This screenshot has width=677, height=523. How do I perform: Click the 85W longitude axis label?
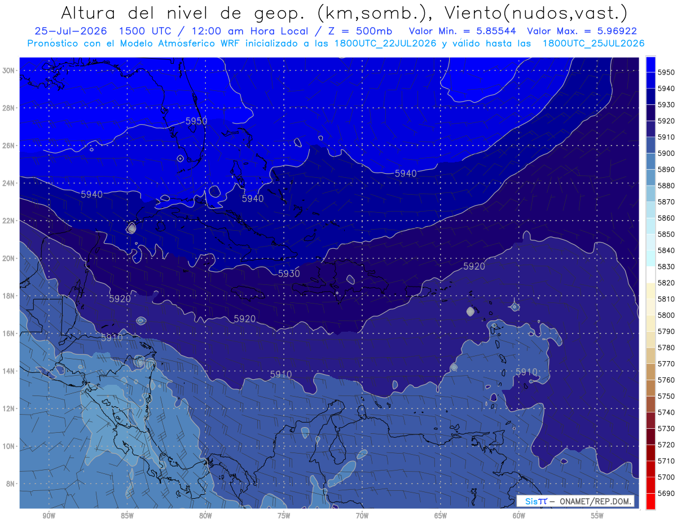tap(127, 516)
